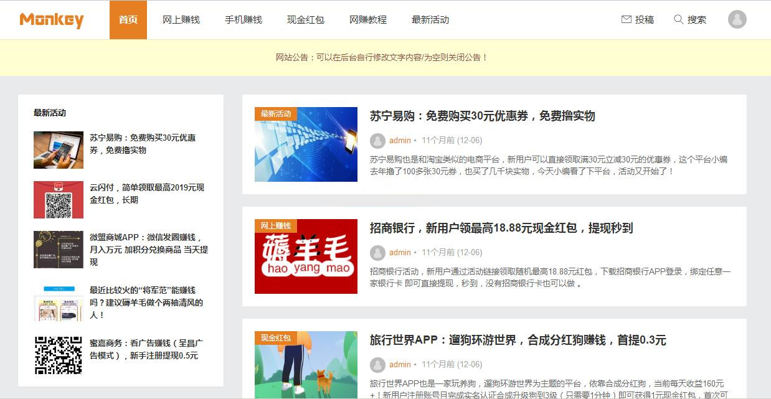Image resolution: width=771 pixels, height=399 pixels.
Task: Open sidebar link 最近比较火的“将军范”能赚钱吗
Action: coord(146,303)
